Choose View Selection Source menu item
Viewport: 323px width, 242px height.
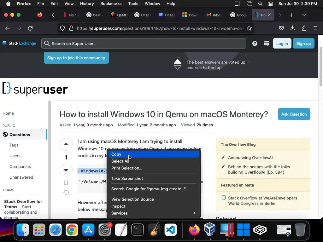coord(153,199)
